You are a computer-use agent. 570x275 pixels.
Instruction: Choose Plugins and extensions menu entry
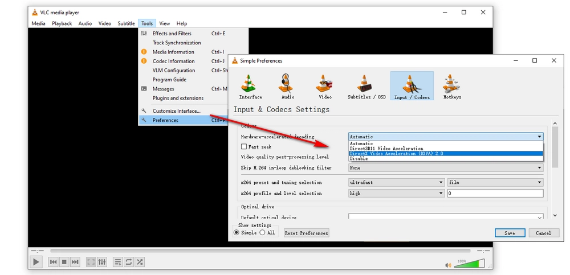coord(184,98)
